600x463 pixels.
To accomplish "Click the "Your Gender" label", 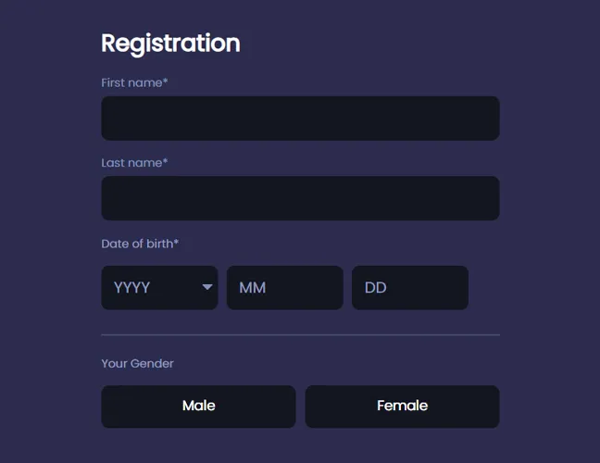I will (137, 363).
